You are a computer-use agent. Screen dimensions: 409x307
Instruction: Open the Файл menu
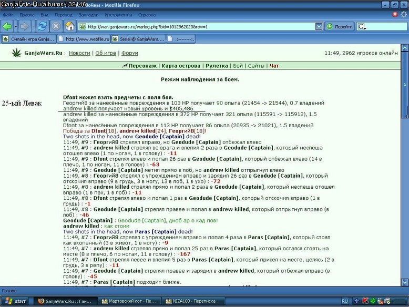(8, 15)
